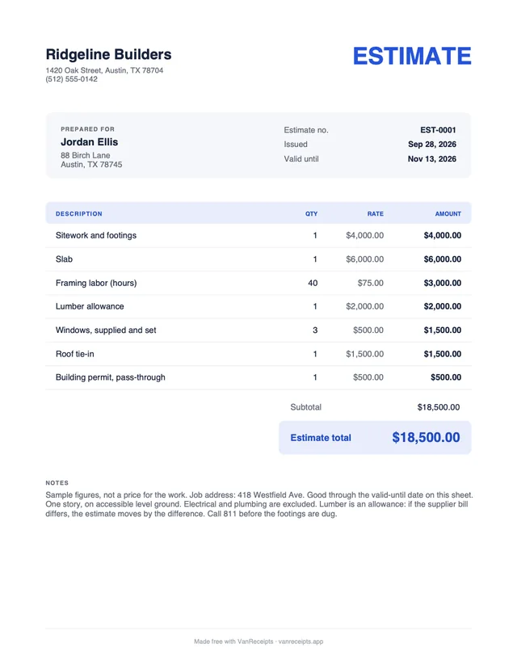Select the issued date Sep 28, 2026

click(432, 144)
